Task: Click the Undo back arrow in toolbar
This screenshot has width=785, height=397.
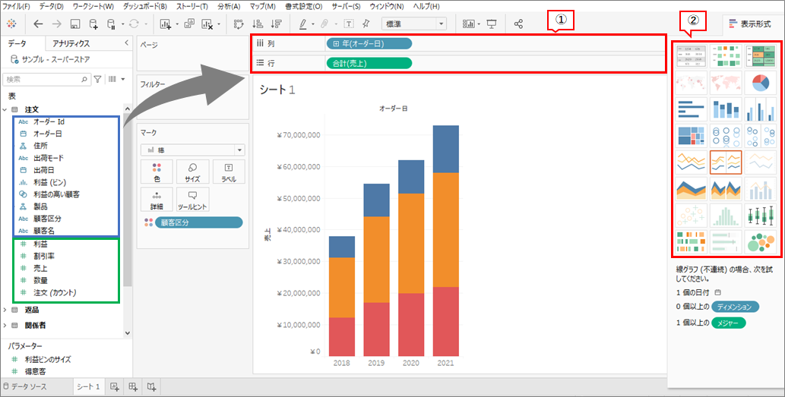Action: [38, 24]
